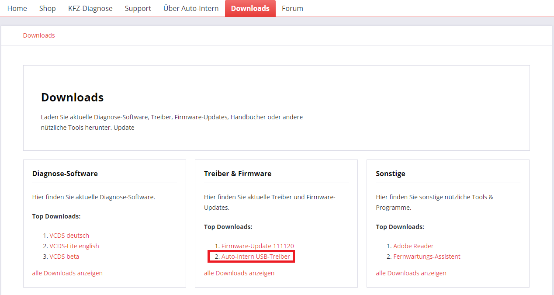554x295 pixels.
Task: Click the Diagnose-Software card heading
Action: [65, 174]
